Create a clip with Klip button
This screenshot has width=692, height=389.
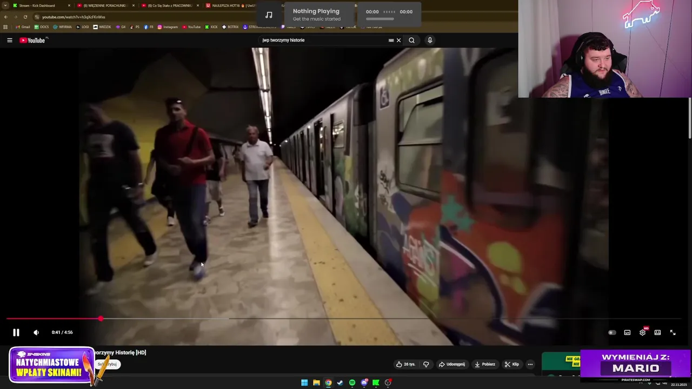pyautogui.click(x=511, y=364)
